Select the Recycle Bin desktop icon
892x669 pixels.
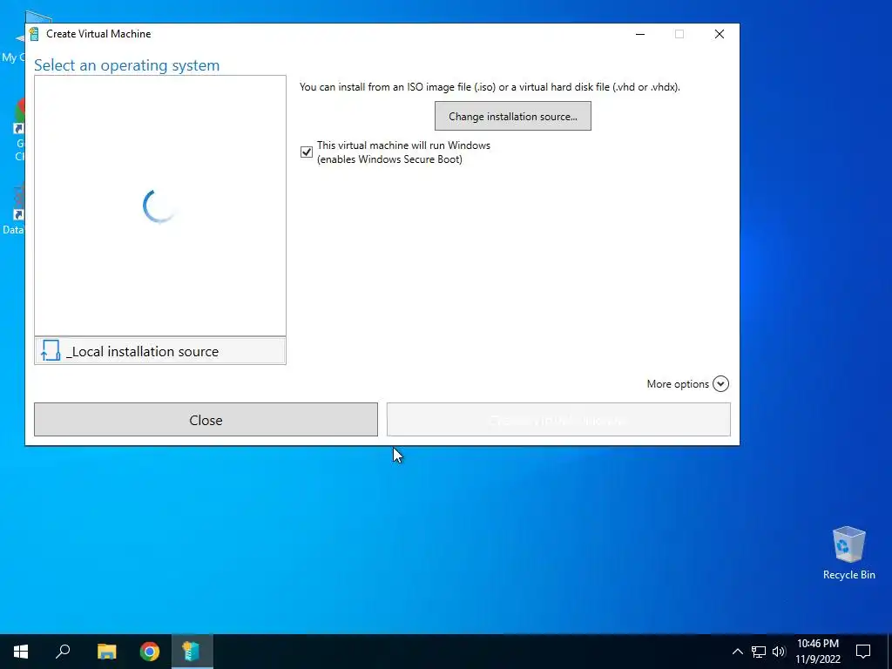848,553
